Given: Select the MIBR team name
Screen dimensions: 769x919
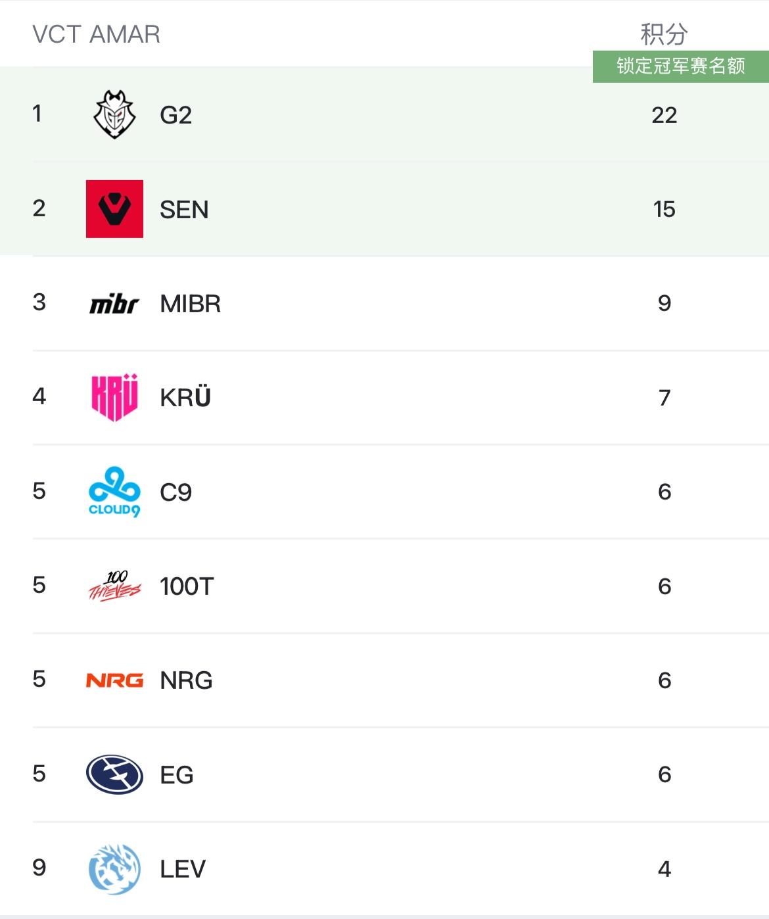Looking at the screenshot, I should pyautogui.click(x=190, y=304).
